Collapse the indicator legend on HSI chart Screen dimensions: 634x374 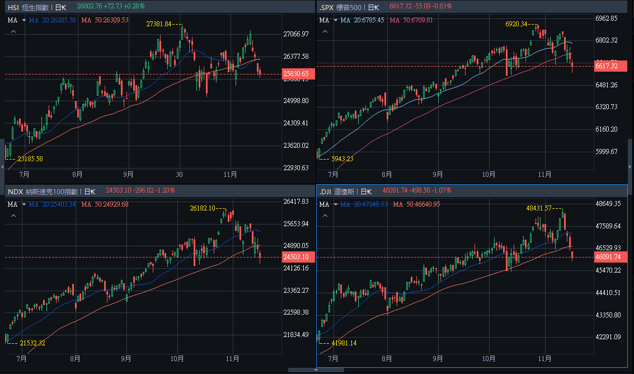13,31
